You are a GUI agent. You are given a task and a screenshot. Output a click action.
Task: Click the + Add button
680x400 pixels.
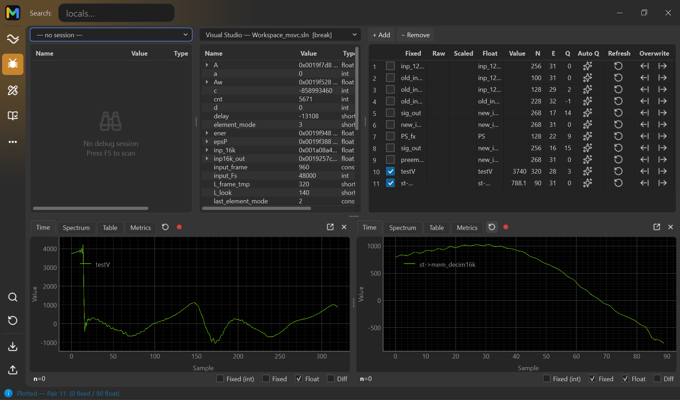click(x=381, y=35)
